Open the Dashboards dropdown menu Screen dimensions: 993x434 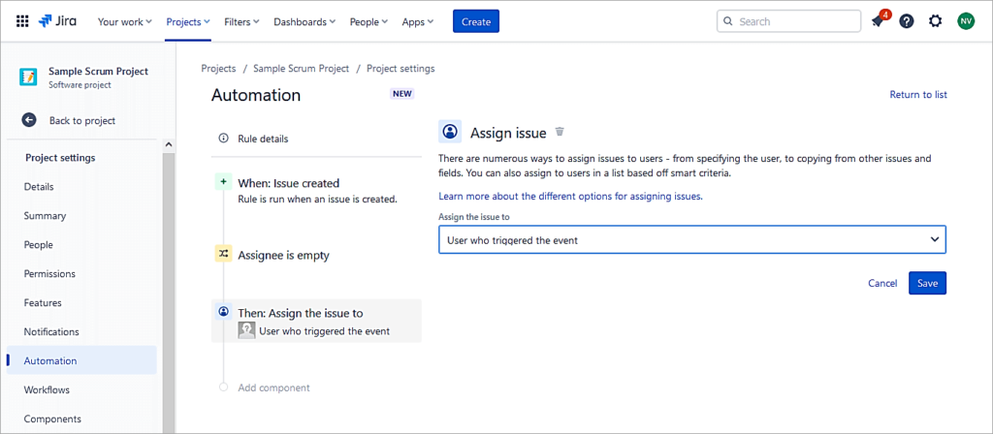pyautogui.click(x=304, y=21)
